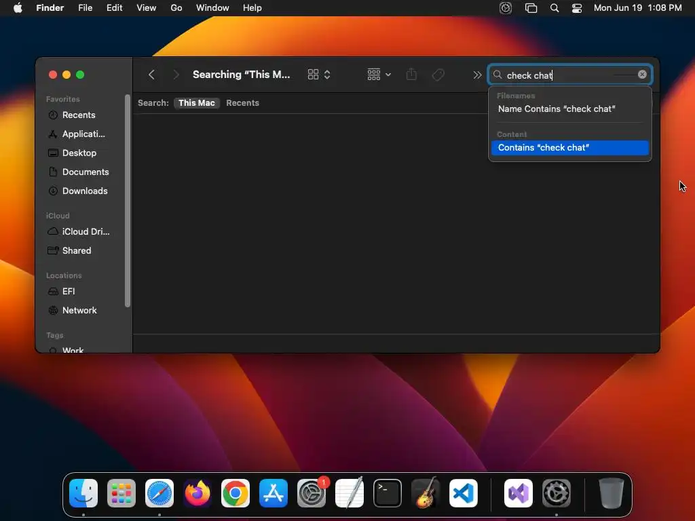Open Control Center in menu bar
Image resolution: width=695 pixels, height=521 pixels.
(577, 8)
